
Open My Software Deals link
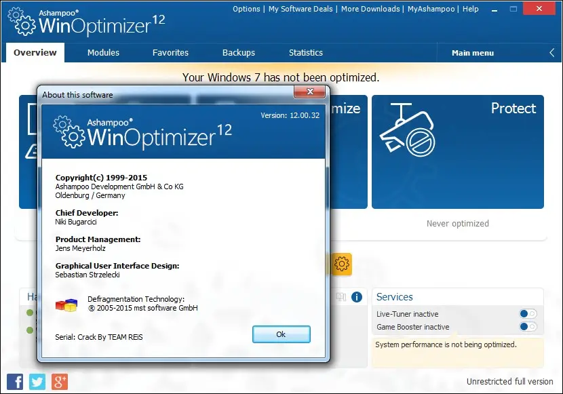point(300,9)
